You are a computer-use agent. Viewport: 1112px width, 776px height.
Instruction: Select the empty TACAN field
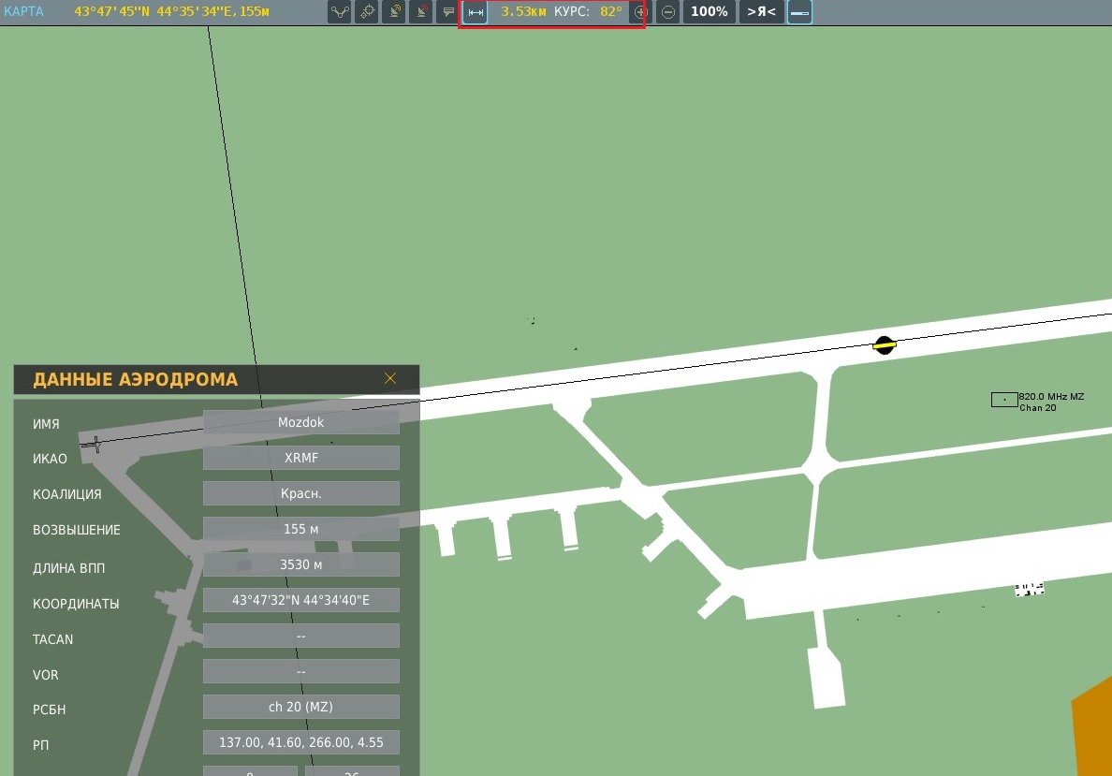(x=300, y=636)
